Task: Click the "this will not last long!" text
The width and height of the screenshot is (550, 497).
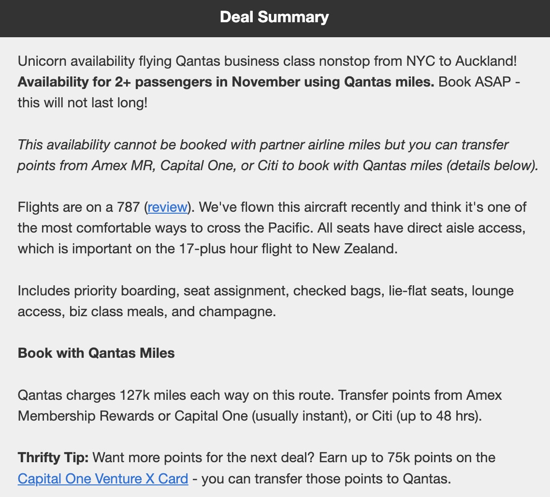Action: 82,103
